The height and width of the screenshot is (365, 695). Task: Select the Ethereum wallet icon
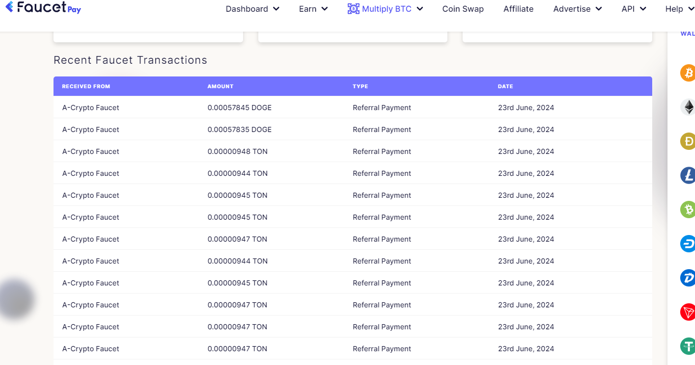click(688, 107)
